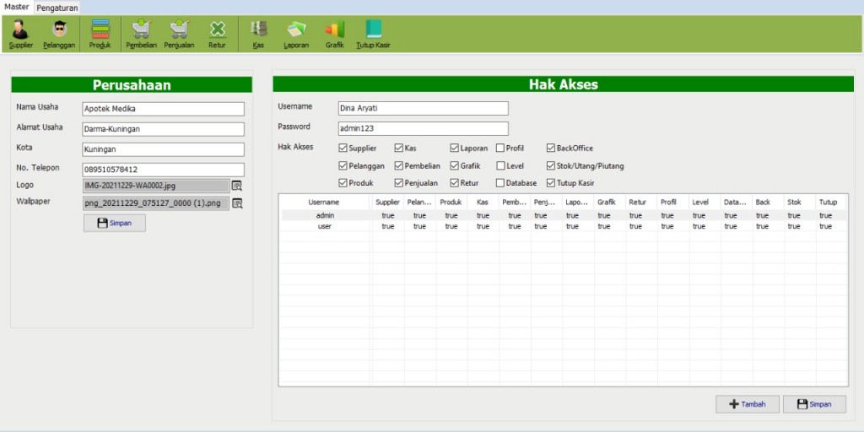Open the Penjualan sales icon
Screen dimensions: 864x432
coord(179,33)
